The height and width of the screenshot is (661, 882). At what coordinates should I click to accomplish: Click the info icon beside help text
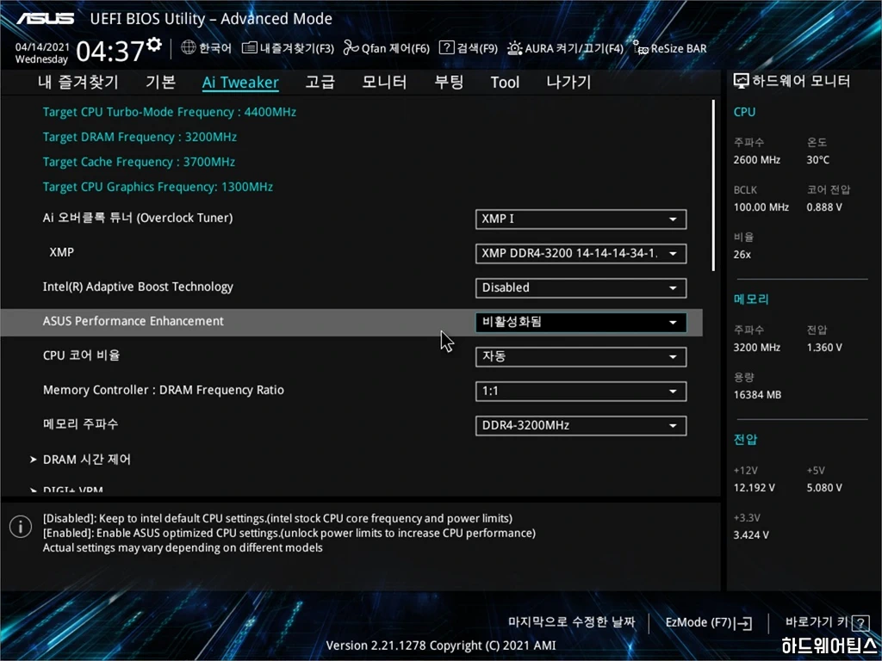coord(21,527)
